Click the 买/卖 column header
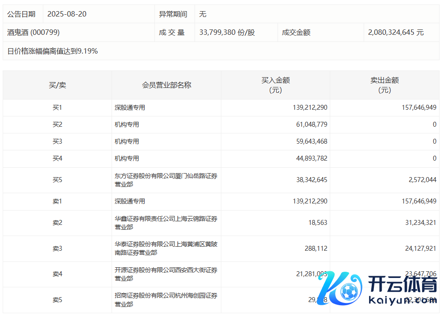Screen dimensions: 444x315 pyautogui.click(x=57, y=85)
